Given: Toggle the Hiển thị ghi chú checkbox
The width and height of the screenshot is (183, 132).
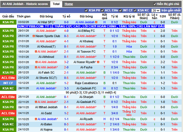Looking at the screenshot, I should (x=155, y=4).
